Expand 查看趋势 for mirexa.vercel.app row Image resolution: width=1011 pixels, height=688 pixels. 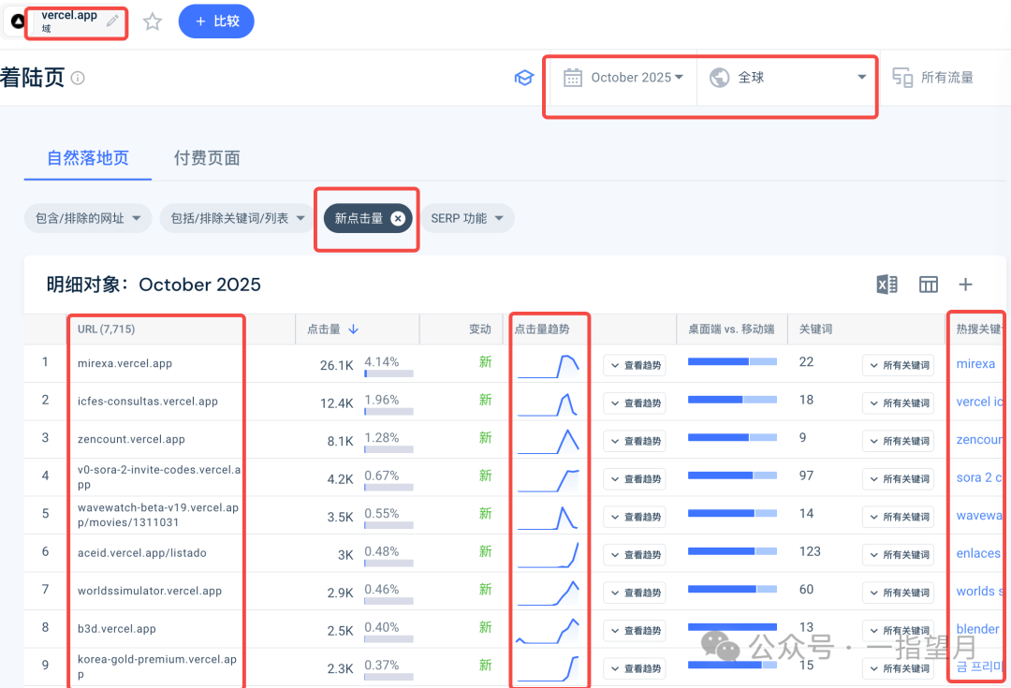click(635, 366)
